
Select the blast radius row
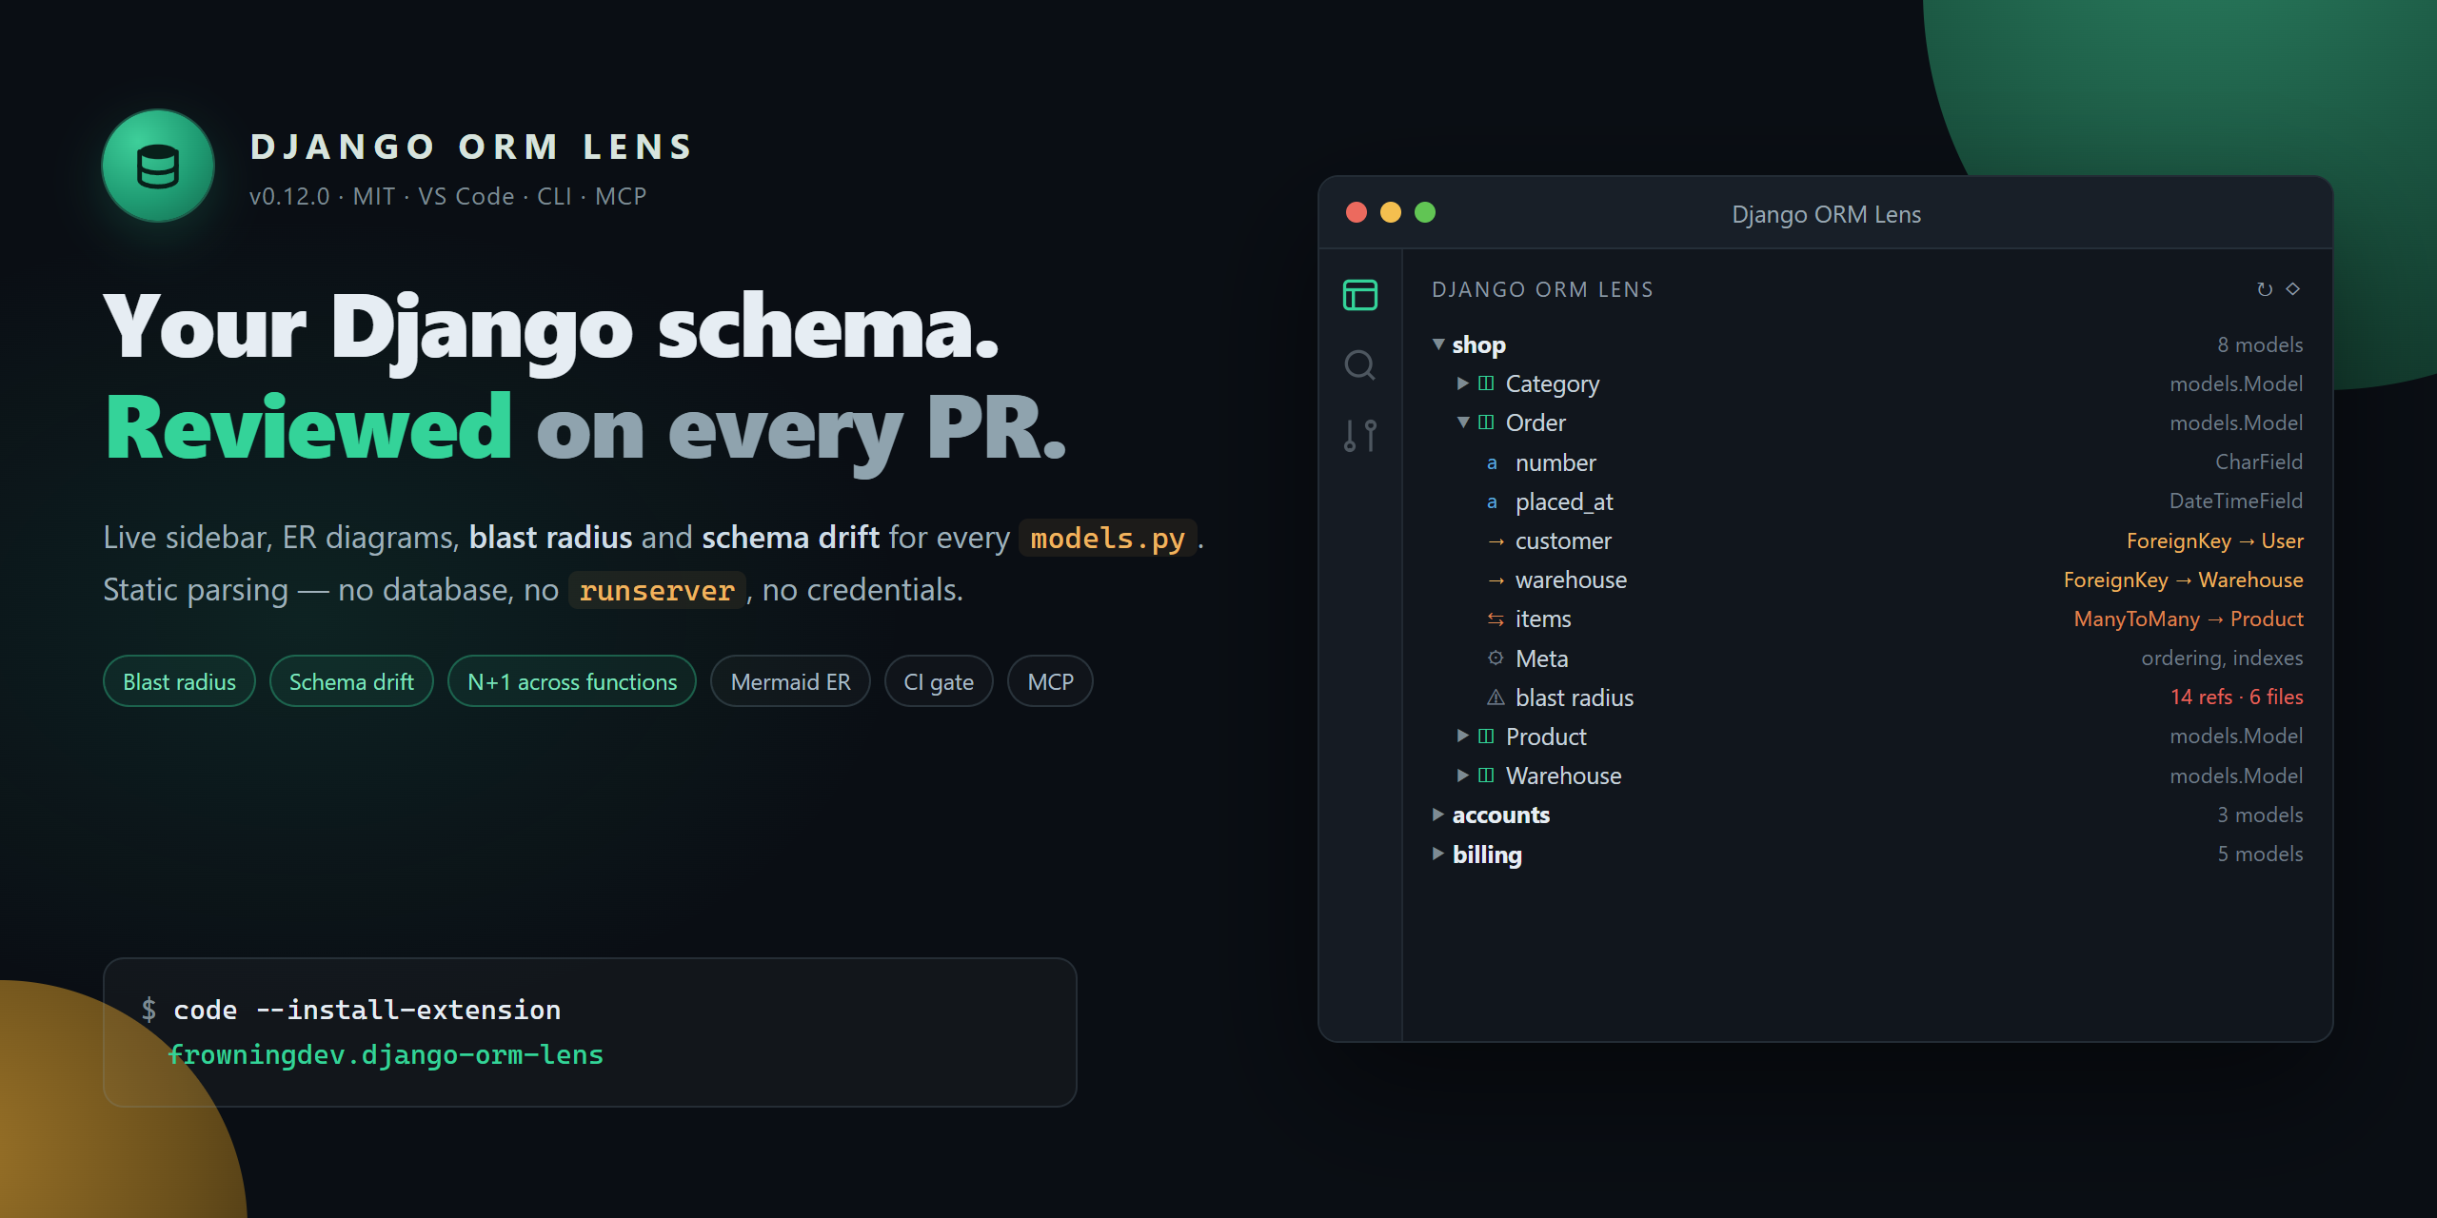click(1867, 697)
